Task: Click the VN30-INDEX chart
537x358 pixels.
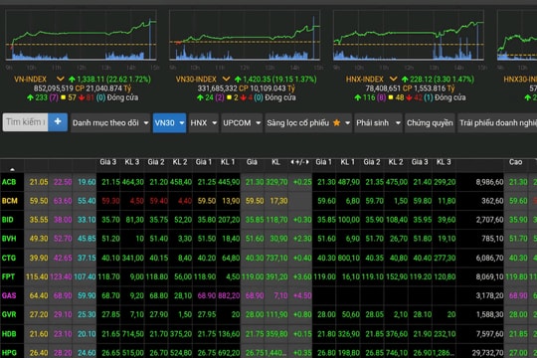Action: pos(245,35)
